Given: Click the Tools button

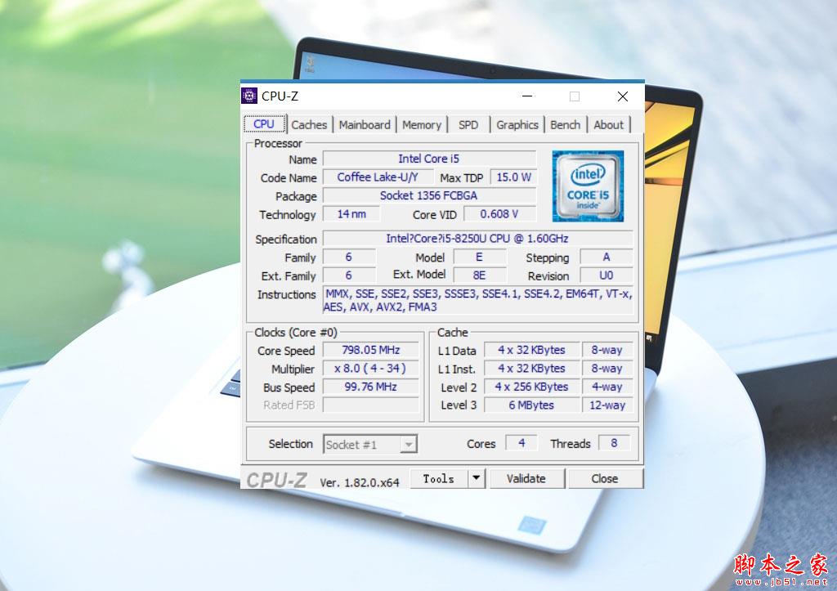Looking at the screenshot, I should tap(439, 478).
